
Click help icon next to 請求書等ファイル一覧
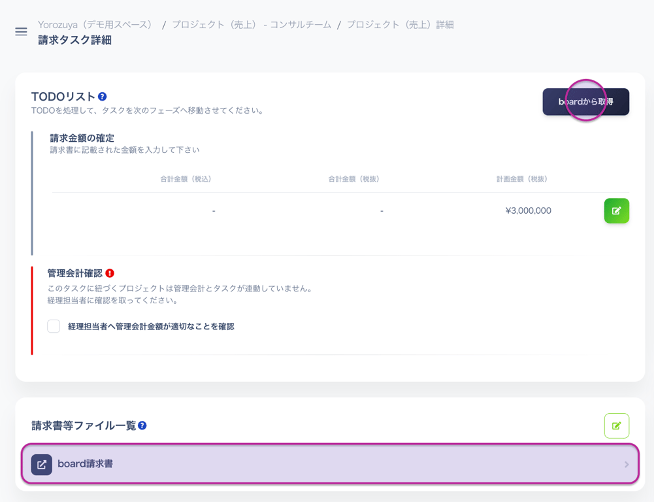[x=142, y=426]
